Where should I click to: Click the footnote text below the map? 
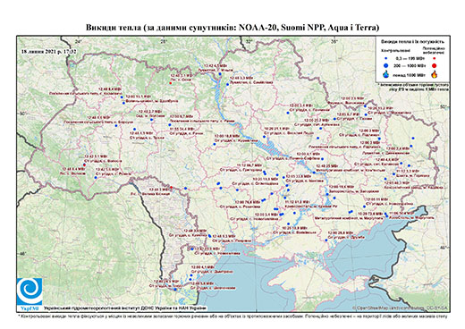(232, 316)
